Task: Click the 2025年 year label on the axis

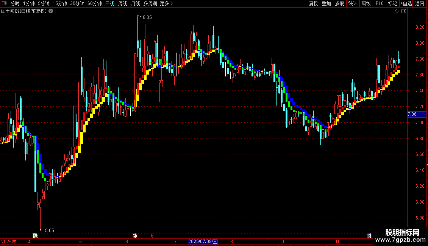Action: click(8, 241)
